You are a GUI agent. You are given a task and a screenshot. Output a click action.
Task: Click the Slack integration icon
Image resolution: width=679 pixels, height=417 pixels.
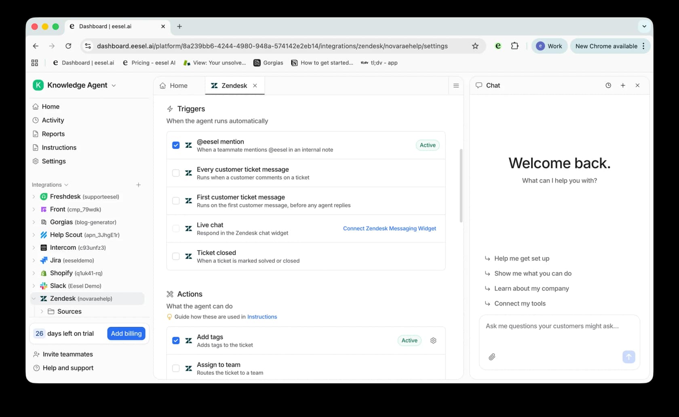44,286
